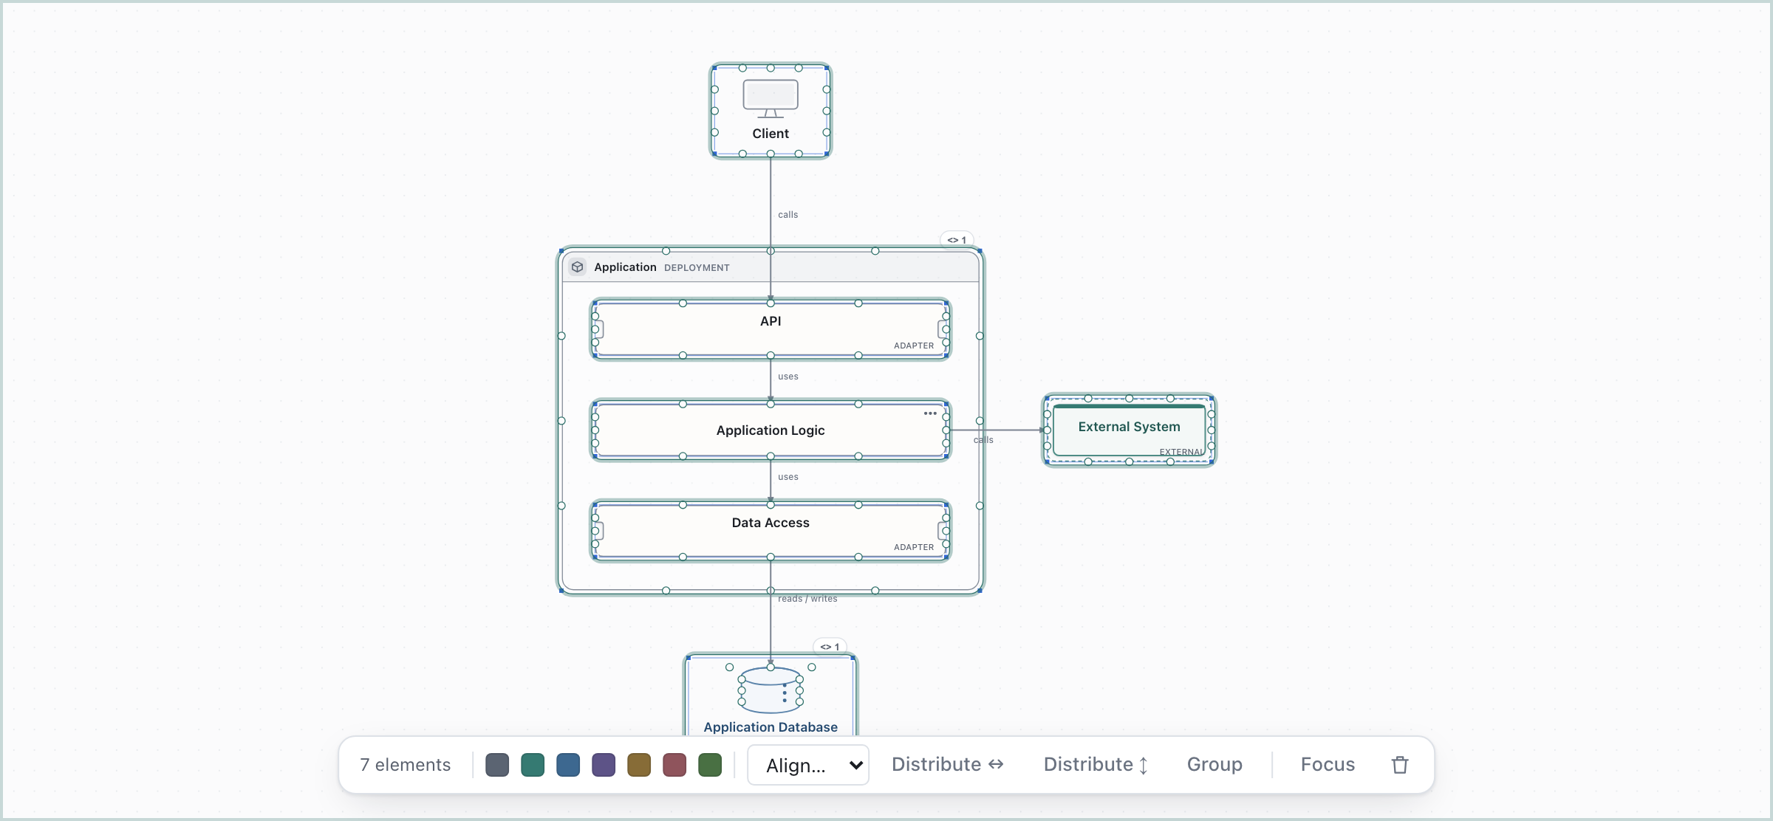Open the Align dropdown
The image size is (1773, 821).
808,765
